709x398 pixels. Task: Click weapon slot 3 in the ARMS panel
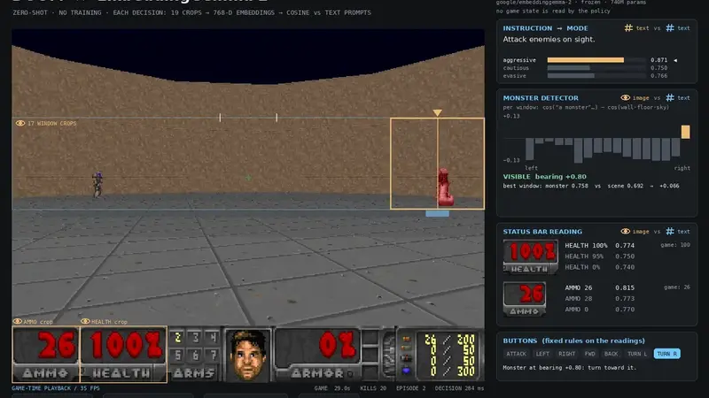click(x=195, y=337)
